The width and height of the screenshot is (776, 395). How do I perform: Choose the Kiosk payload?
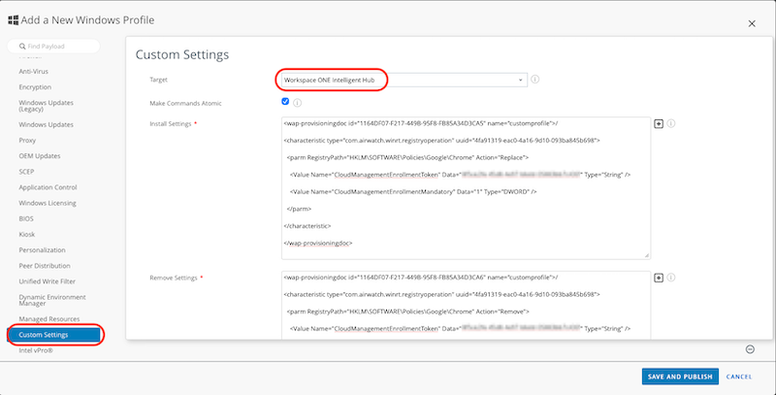pyautogui.click(x=27, y=234)
